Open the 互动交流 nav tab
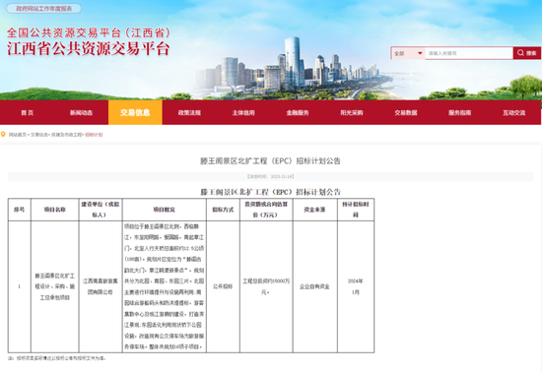Image resolution: width=542 pixels, height=373 pixels. tap(514, 112)
